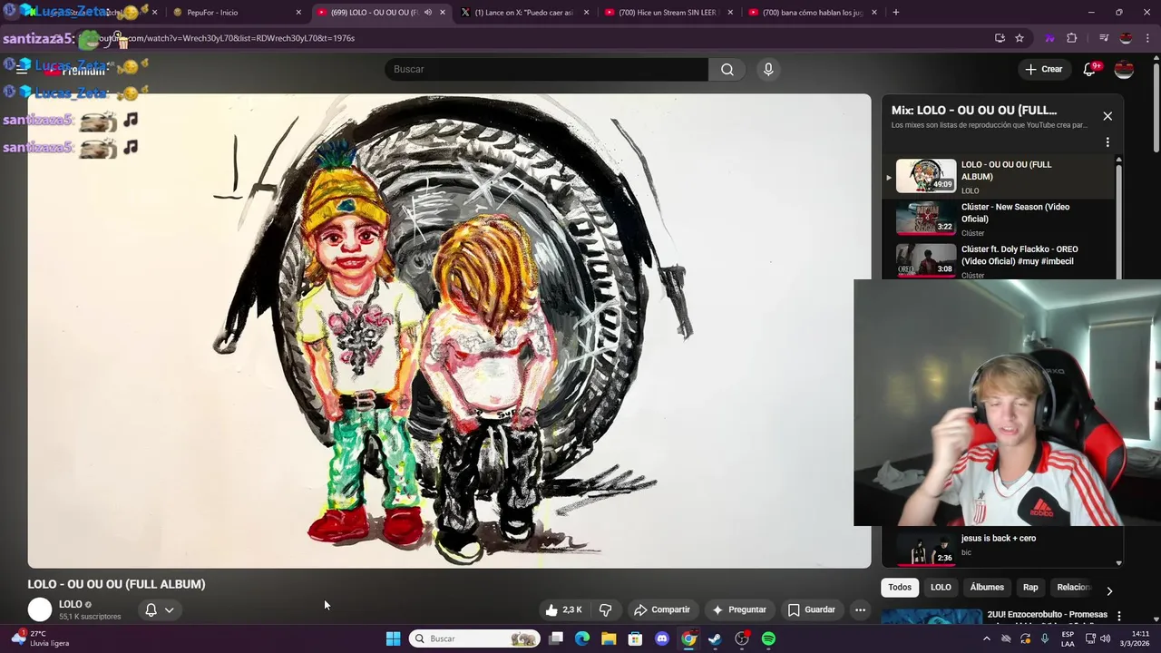Viewport: 1161px width, 653px height.
Task: Open Discord from taskbar
Action: coord(662,638)
